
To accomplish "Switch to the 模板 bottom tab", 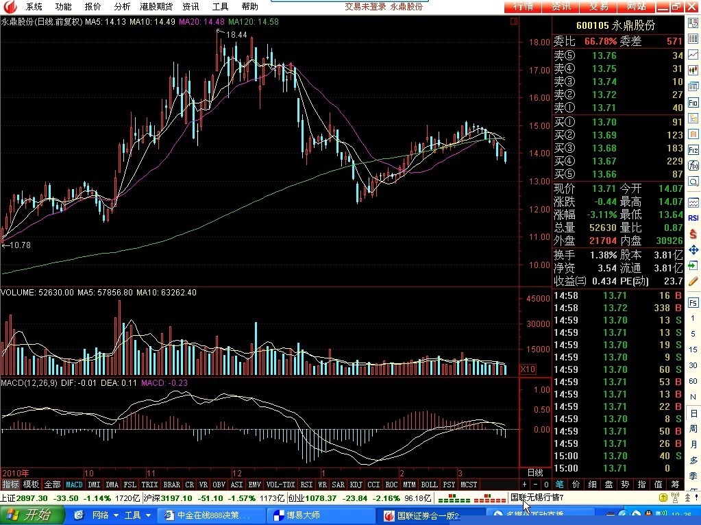I will (32, 485).
